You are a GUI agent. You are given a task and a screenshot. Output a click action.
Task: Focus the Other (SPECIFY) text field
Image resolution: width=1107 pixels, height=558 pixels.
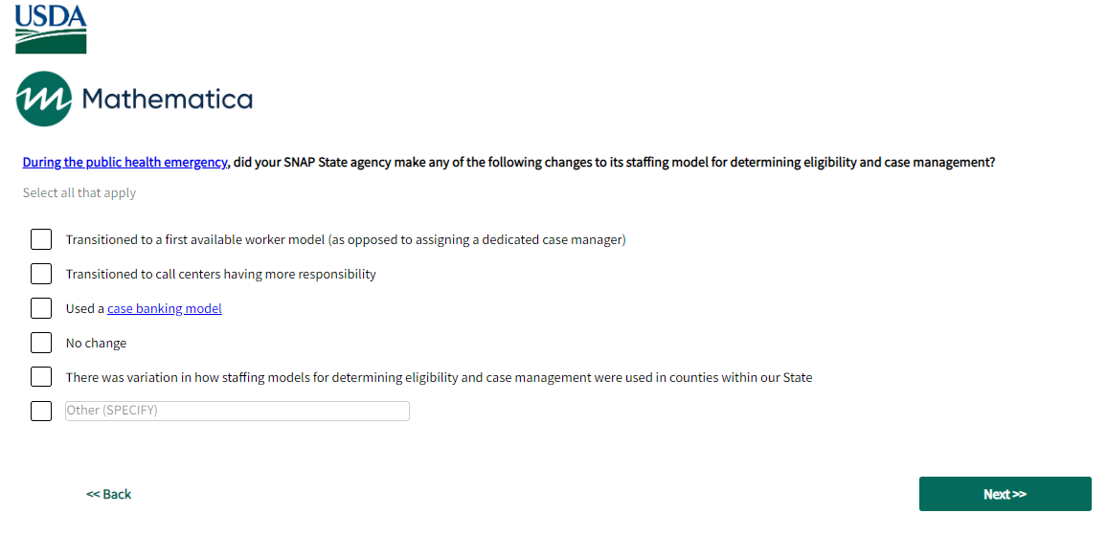coord(237,411)
